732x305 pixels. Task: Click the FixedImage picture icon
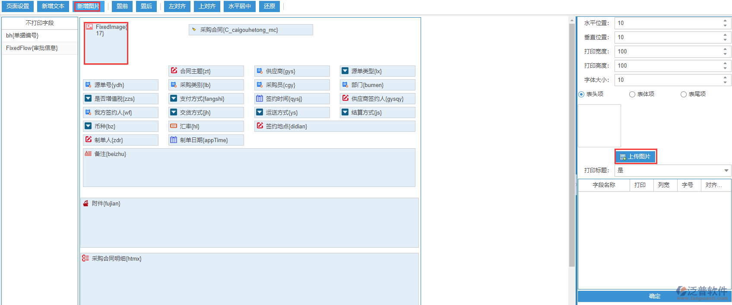(x=89, y=27)
